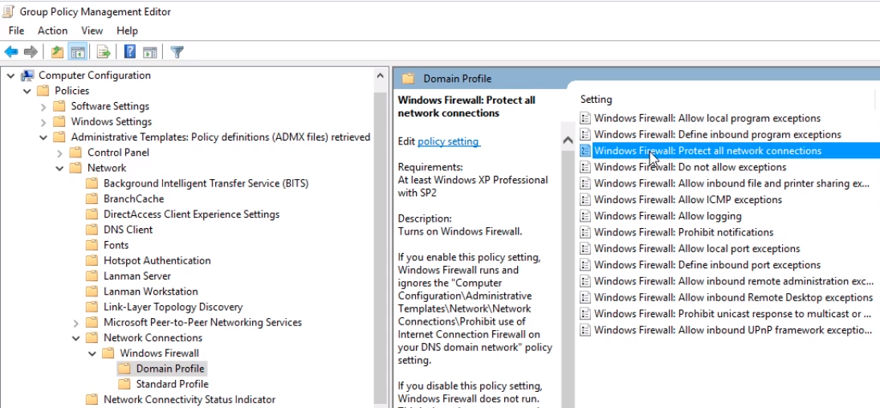Select Standard Profile in the tree
Viewport: 880px width, 408px height.
(x=173, y=384)
